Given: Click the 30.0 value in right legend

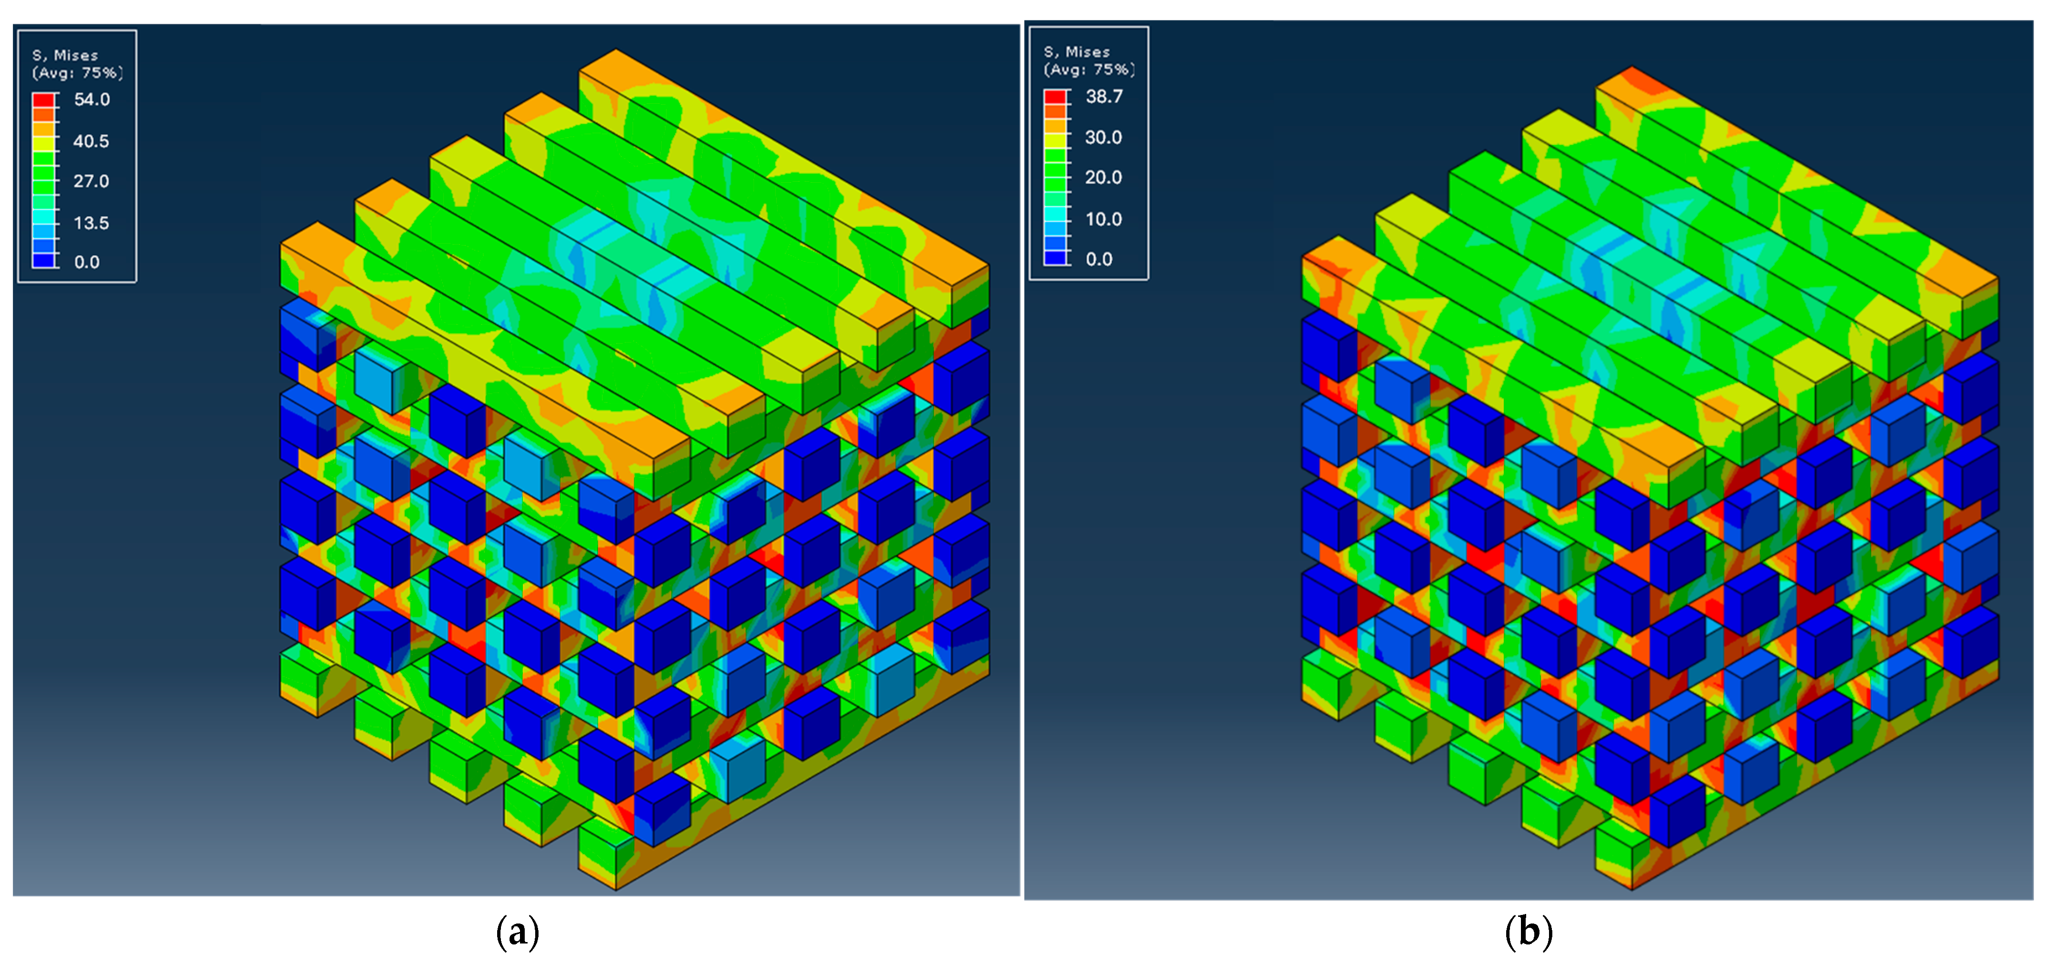Looking at the screenshot, I should tap(1103, 138).
